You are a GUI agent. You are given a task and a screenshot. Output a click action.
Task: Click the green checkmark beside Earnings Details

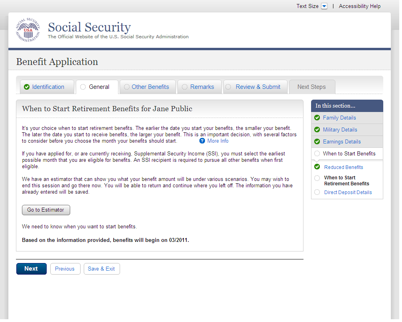[x=317, y=142]
